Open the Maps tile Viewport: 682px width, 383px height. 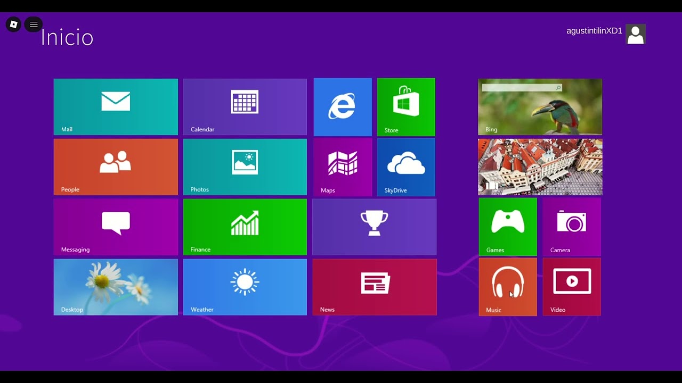click(343, 167)
